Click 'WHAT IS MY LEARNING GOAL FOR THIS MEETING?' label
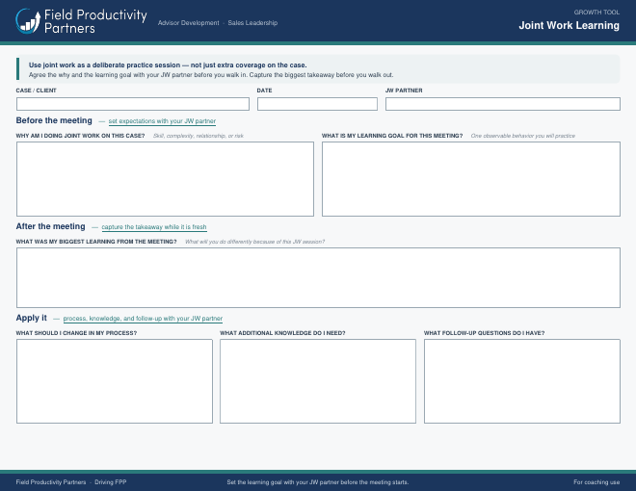 click(x=392, y=136)
